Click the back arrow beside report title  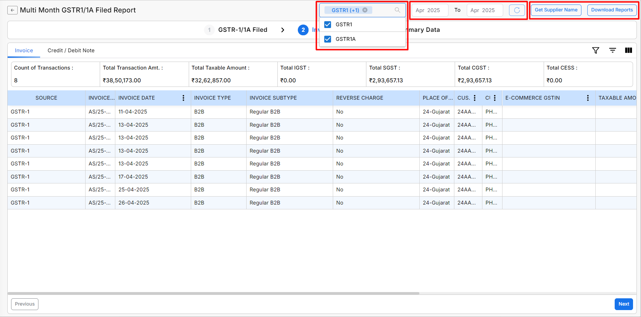pyautogui.click(x=12, y=10)
